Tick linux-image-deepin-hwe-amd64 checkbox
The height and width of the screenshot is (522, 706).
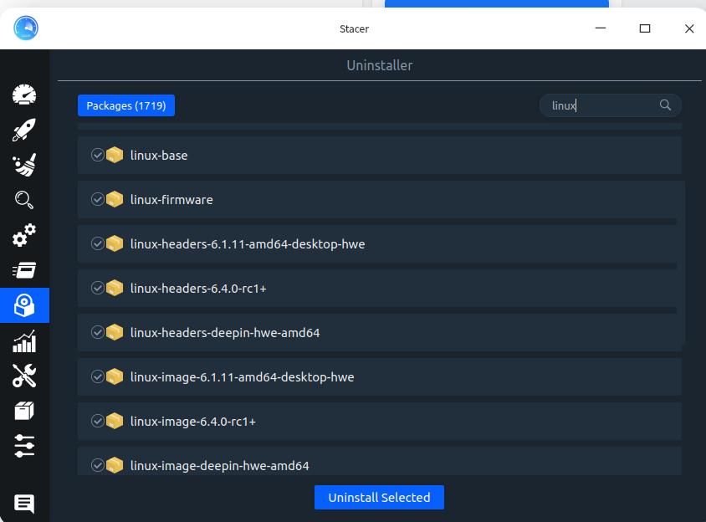pyautogui.click(x=98, y=465)
